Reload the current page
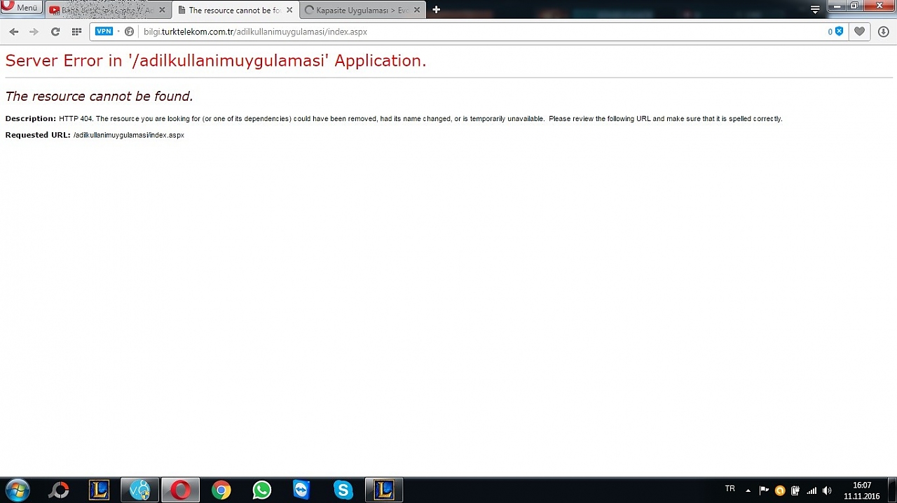This screenshot has width=897, height=503. pos(55,31)
